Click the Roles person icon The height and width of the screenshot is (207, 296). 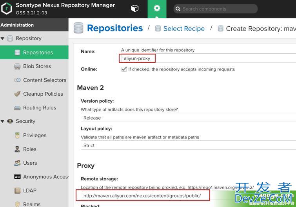coord(17,149)
